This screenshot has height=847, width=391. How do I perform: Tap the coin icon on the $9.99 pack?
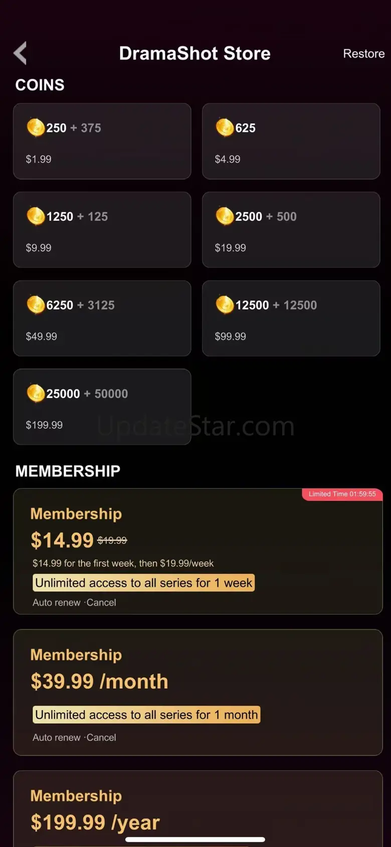tap(36, 216)
